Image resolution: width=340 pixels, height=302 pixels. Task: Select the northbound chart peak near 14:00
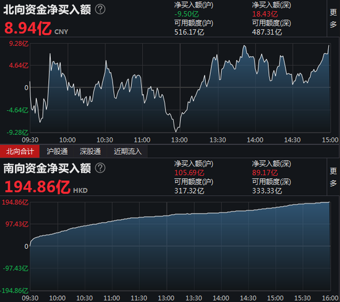pyautogui.click(x=244, y=46)
